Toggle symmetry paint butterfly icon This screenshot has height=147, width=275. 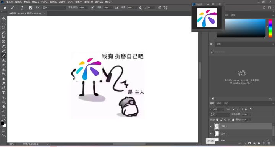[165, 8]
